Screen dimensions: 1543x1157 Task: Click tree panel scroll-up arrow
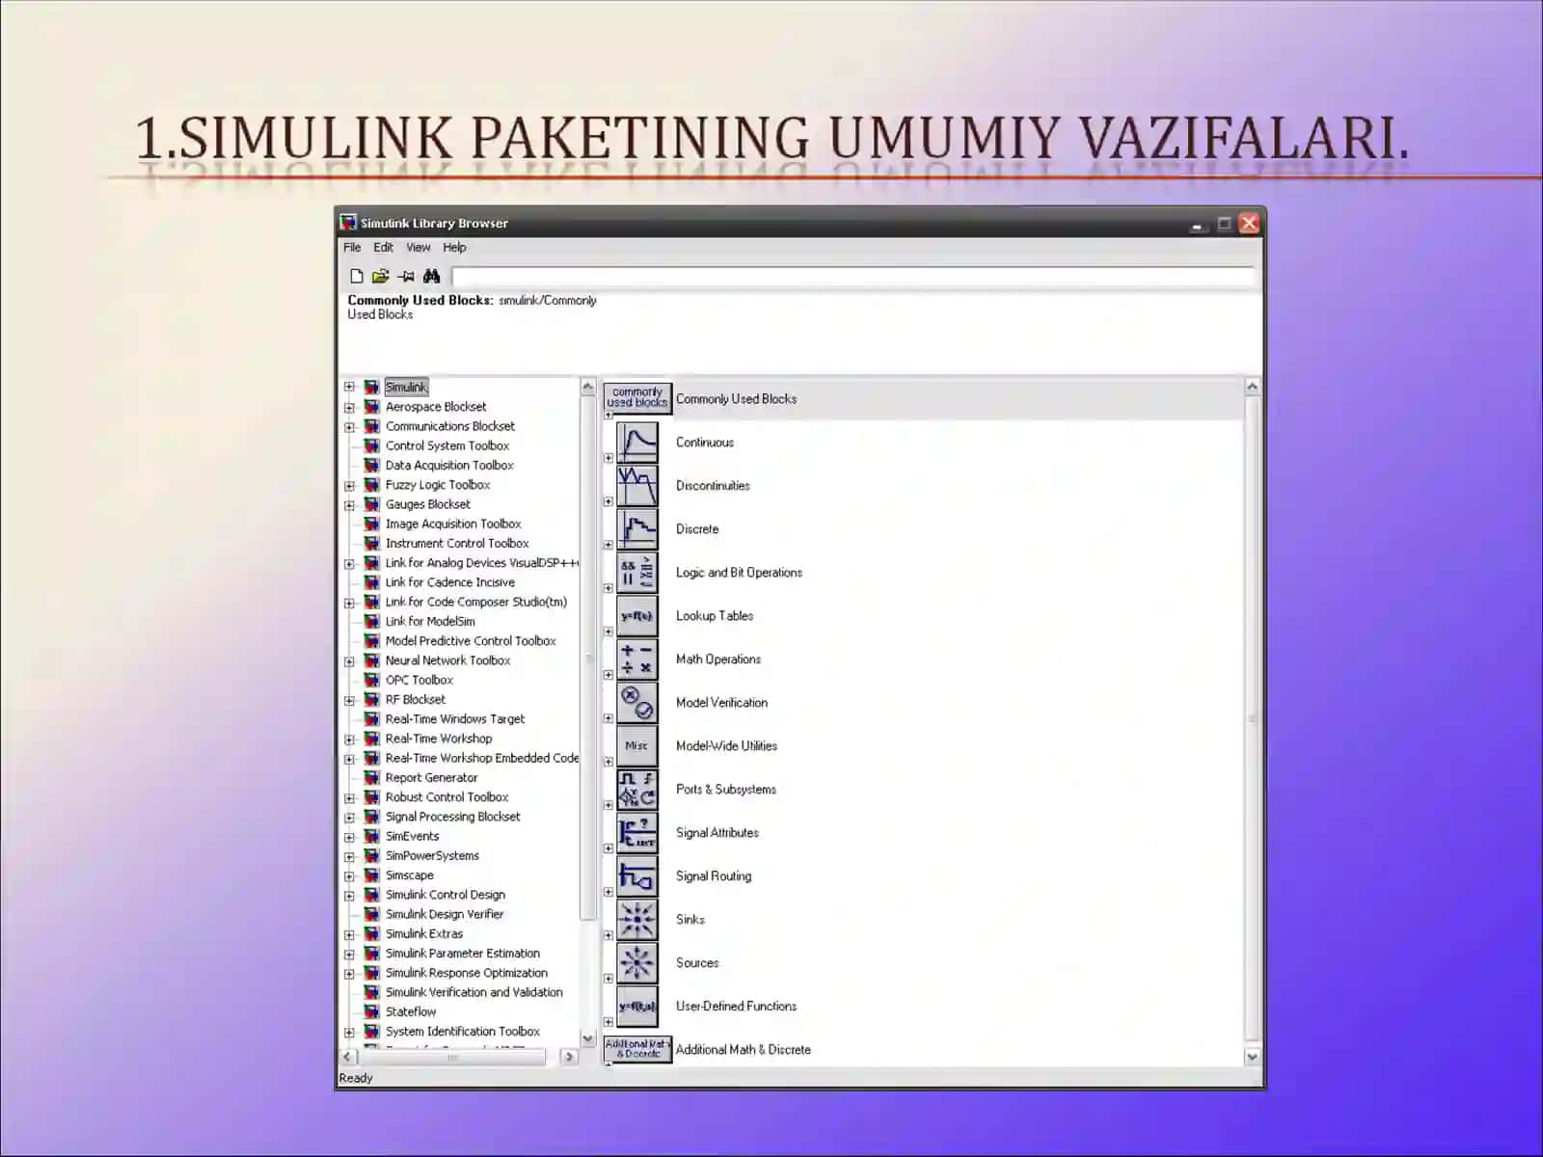[x=588, y=387]
